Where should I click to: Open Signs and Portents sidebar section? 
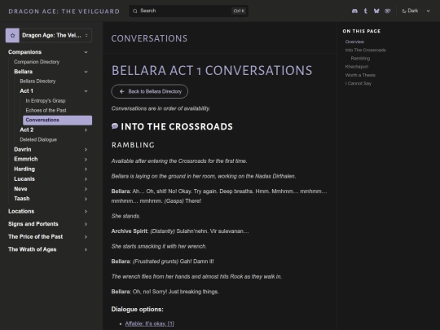point(33,224)
